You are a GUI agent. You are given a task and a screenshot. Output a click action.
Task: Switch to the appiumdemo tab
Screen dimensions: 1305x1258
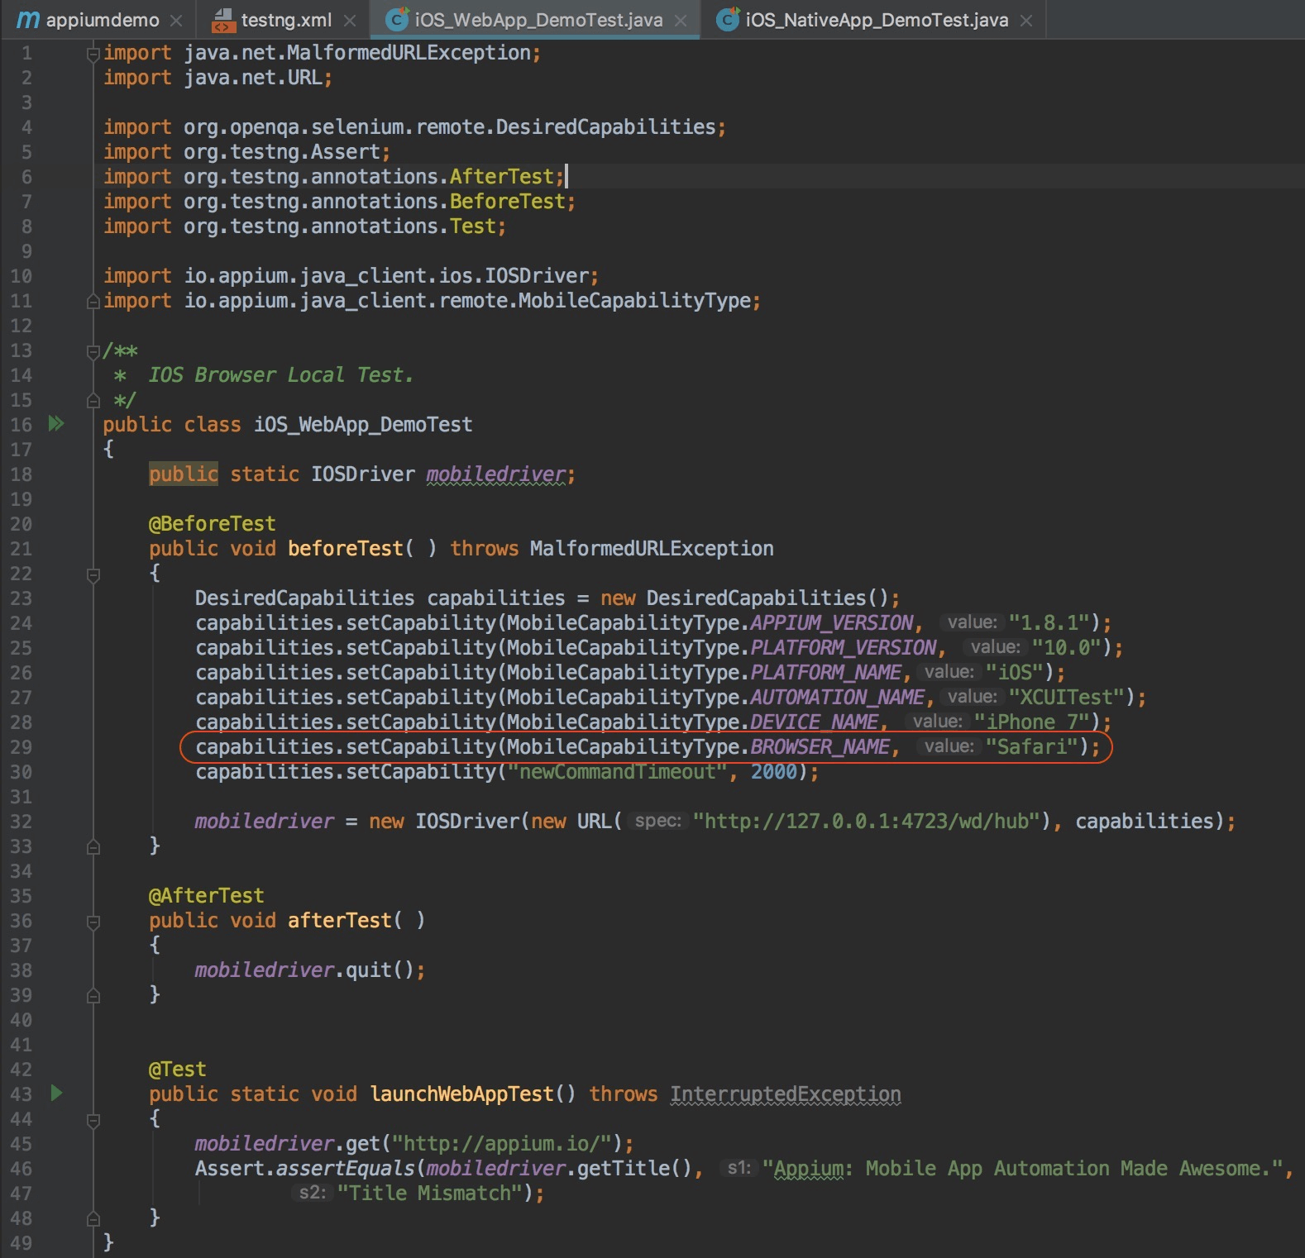coord(103,21)
